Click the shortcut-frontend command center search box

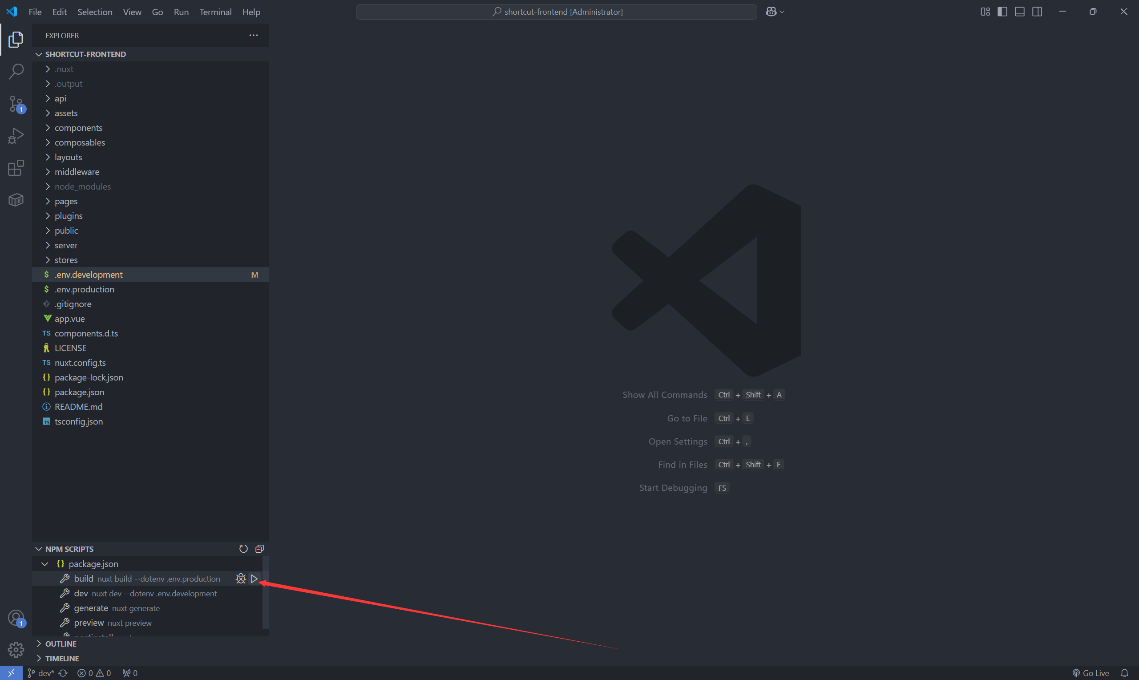click(x=556, y=12)
